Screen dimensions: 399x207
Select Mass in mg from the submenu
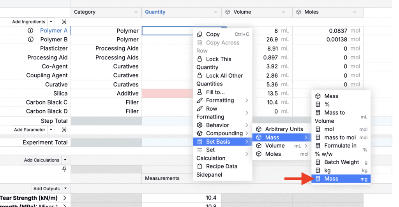[x=341, y=179]
